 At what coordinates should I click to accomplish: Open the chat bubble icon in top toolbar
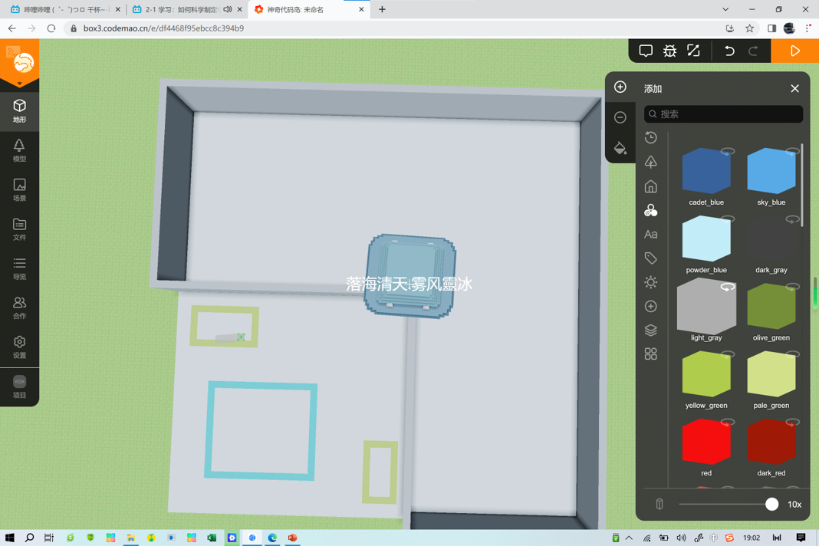pos(646,51)
